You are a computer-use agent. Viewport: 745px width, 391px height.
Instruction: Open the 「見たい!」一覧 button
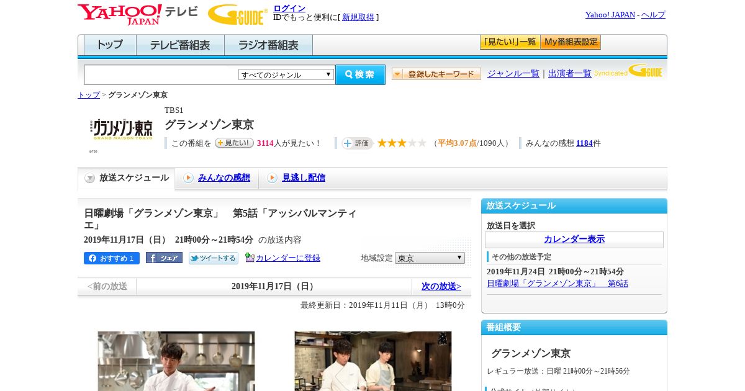click(x=510, y=42)
